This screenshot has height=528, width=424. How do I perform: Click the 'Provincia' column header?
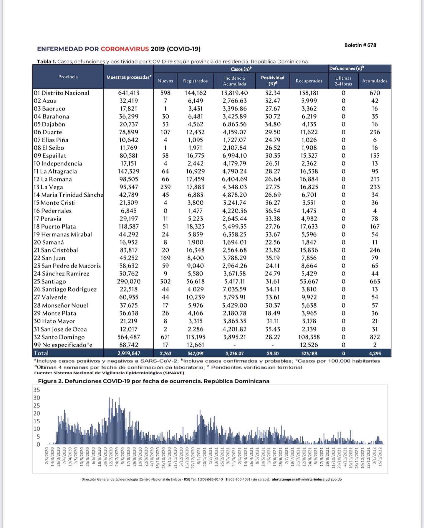click(68, 77)
